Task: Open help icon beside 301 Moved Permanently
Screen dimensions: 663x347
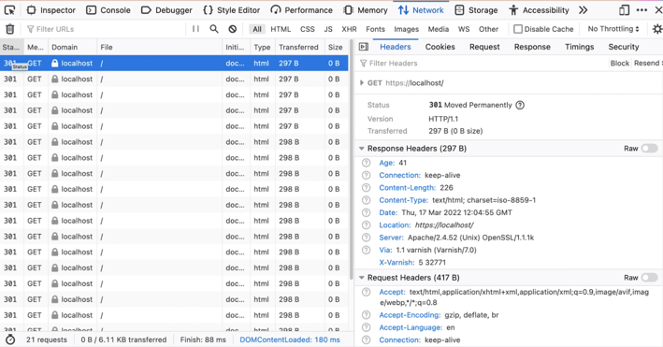Action: click(x=520, y=105)
